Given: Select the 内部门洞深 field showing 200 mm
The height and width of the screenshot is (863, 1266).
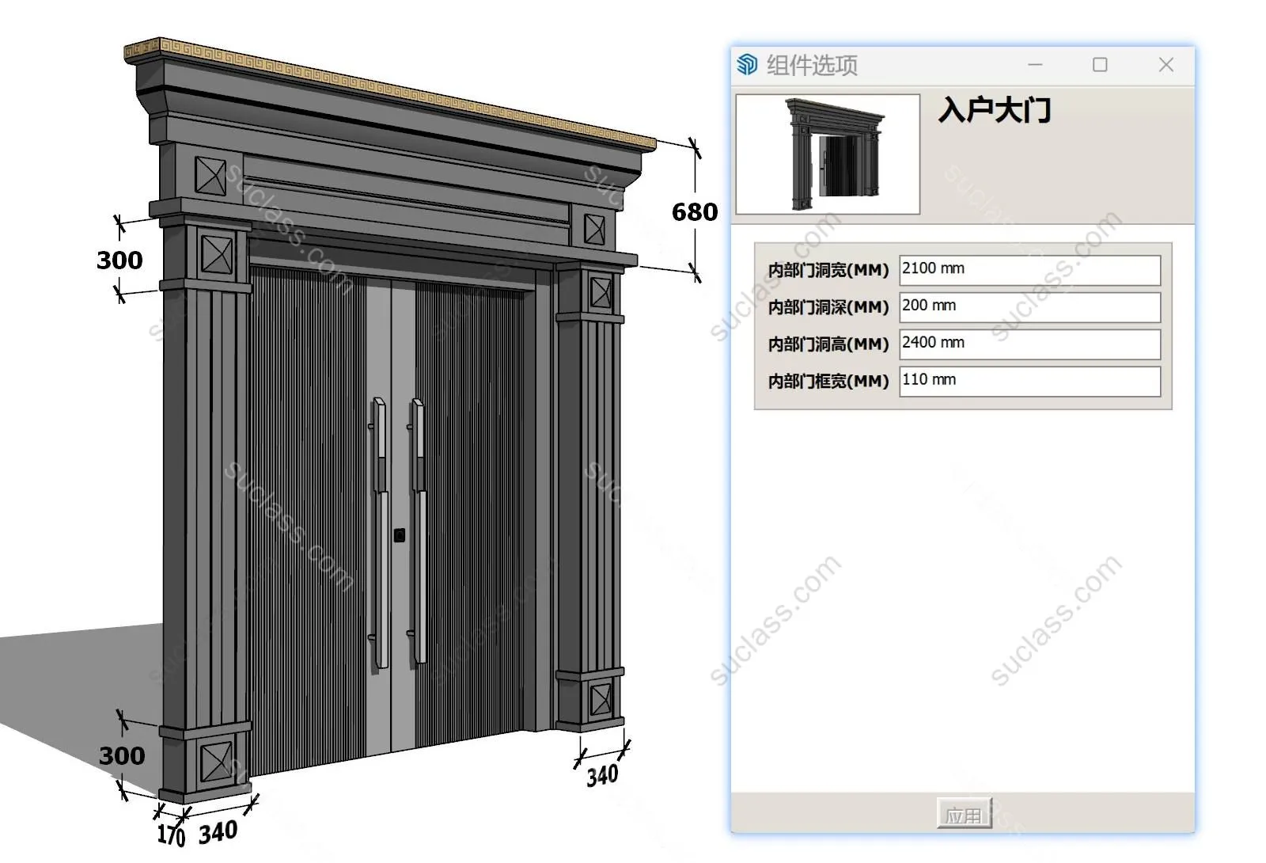Looking at the screenshot, I should 1029,307.
